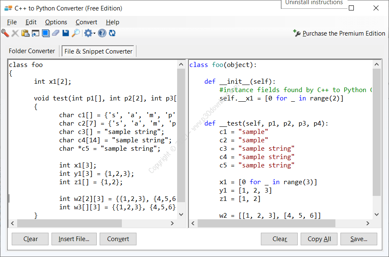Click the Copy All button
Image resolution: width=389 pixels, height=257 pixels.
point(319,239)
